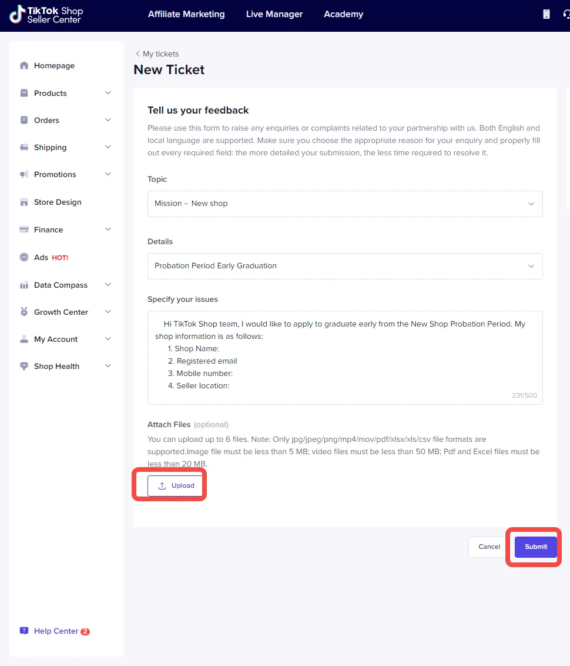Screen dimensions: 570x666
Task: Click the Growth Center medal icon
Action: point(24,312)
